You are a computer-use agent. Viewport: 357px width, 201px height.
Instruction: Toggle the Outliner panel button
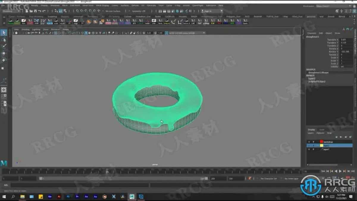tap(4, 110)
